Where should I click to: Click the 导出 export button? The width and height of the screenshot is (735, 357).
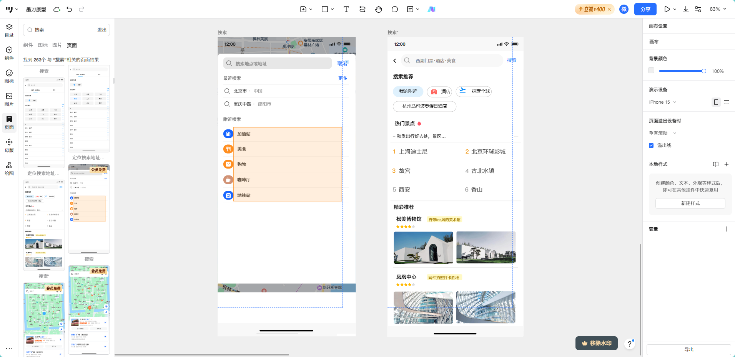pos(689,350)
